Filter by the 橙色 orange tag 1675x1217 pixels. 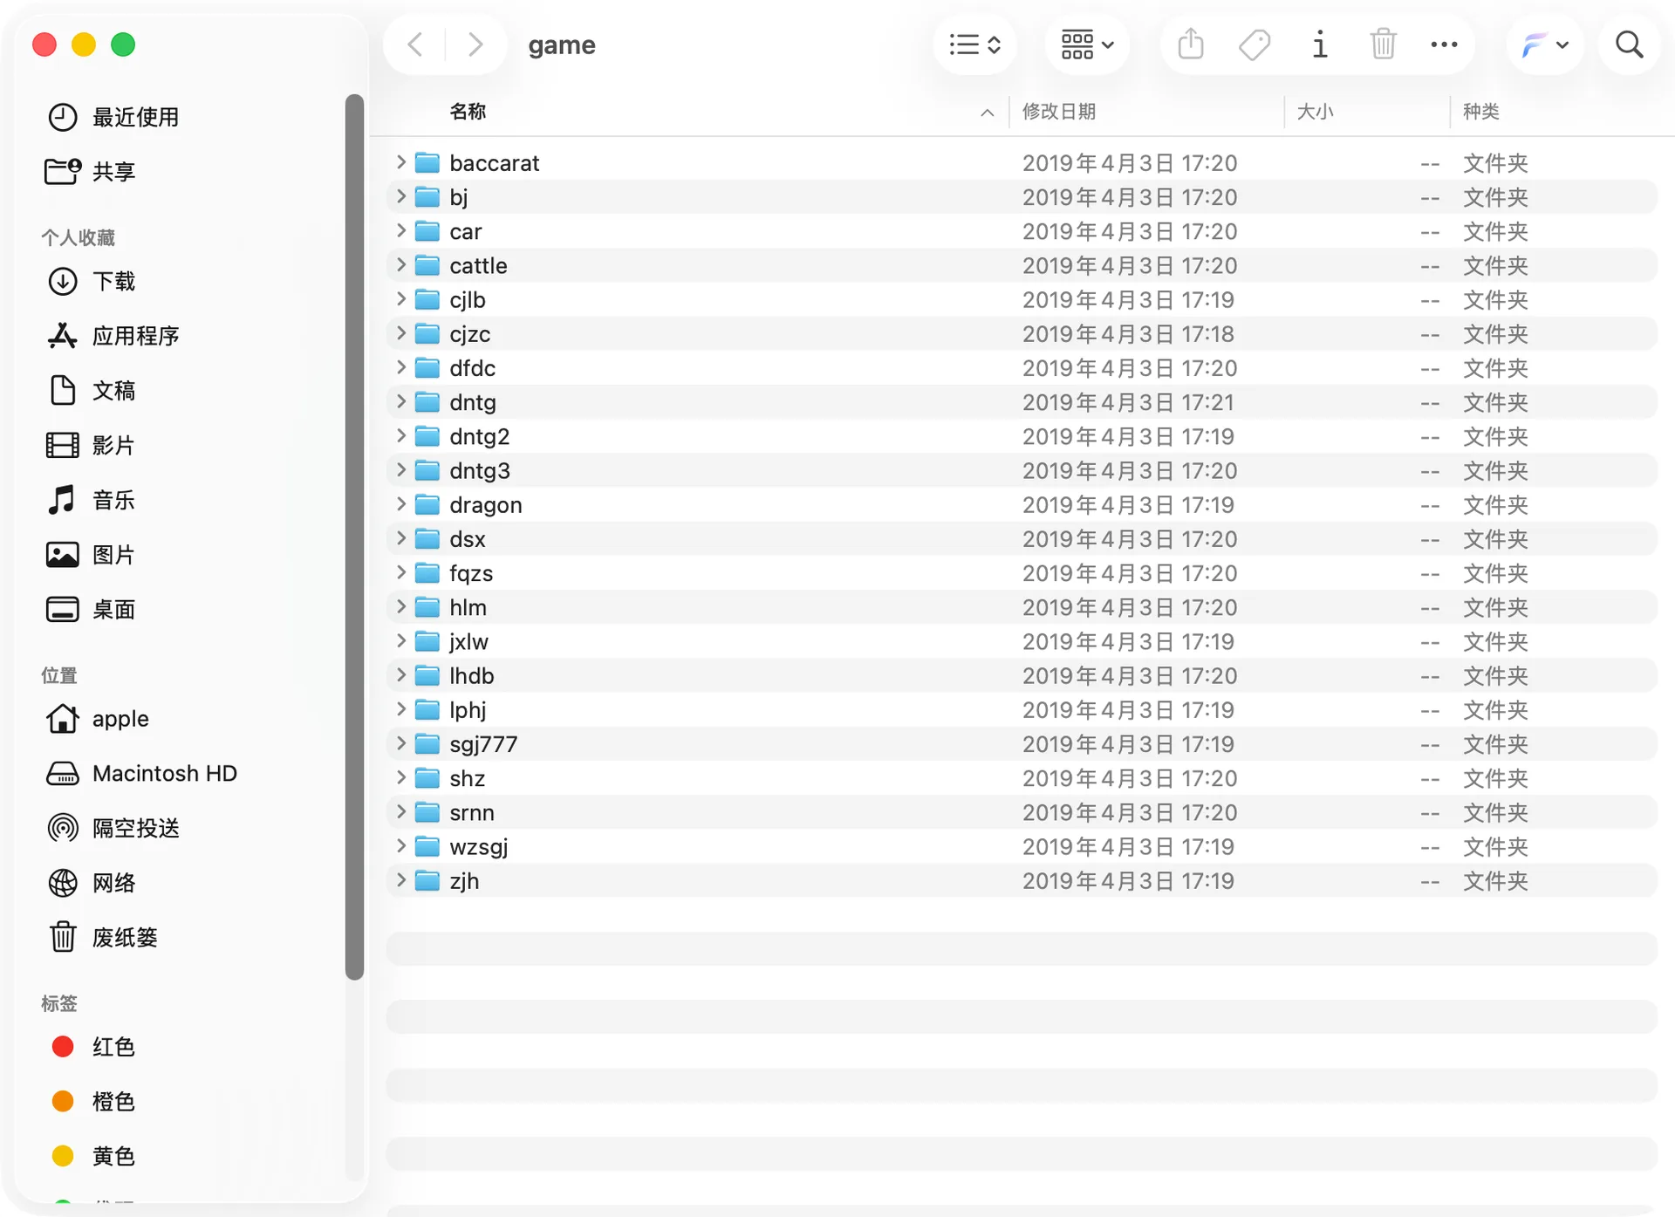coord(92,1101)
